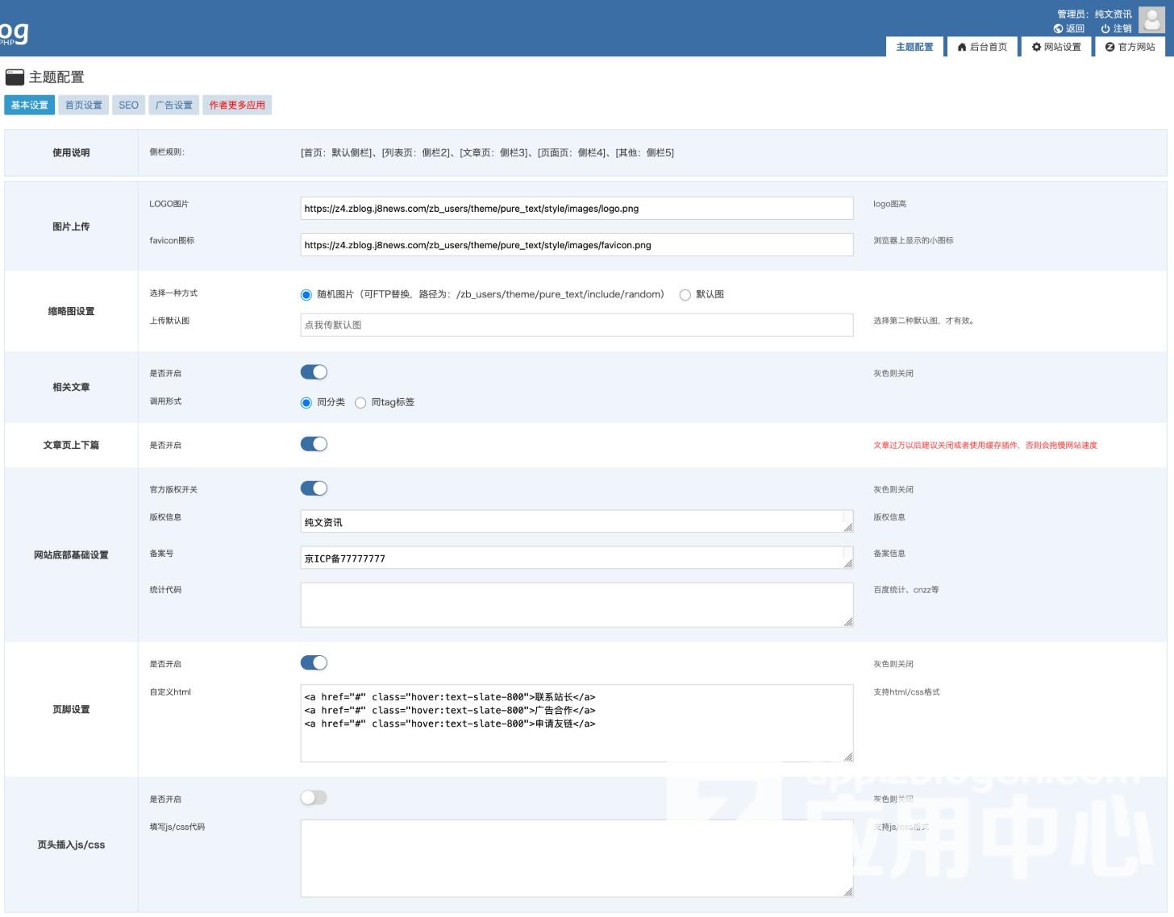Toggle the 文章页上下篇 switch
This screenshot has height=917, width=1174.
[x=314, y=444]
